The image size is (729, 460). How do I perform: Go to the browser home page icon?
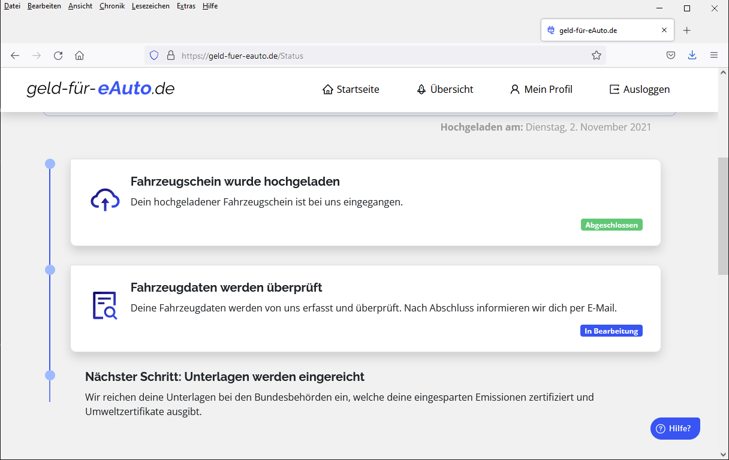tap(79, 56)
